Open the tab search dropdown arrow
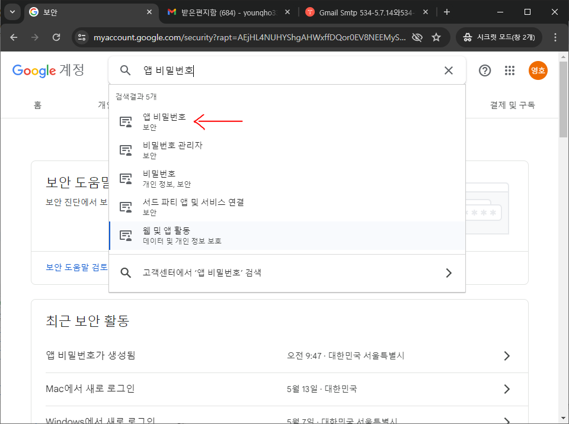Image resolution: width=569 pixels, height=424 pixels. pos(12,12)
